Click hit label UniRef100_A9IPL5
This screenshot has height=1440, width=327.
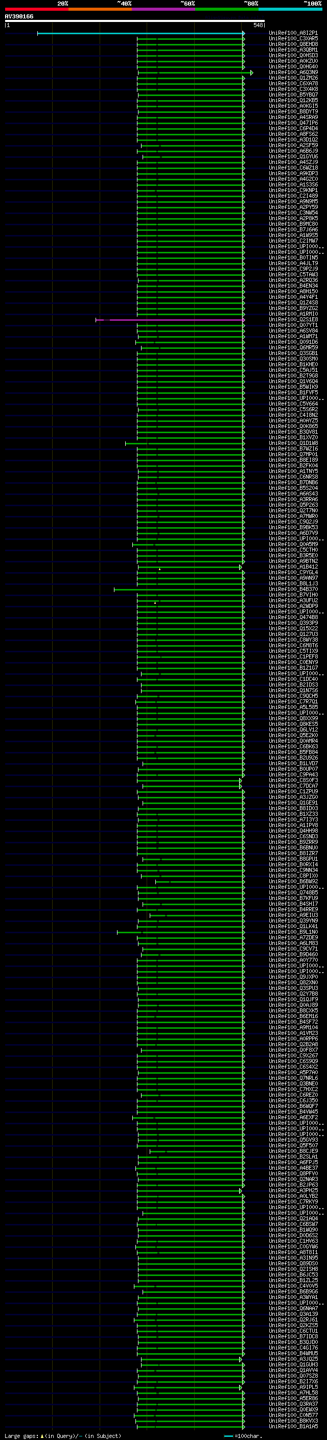[x=293, y=1387]
